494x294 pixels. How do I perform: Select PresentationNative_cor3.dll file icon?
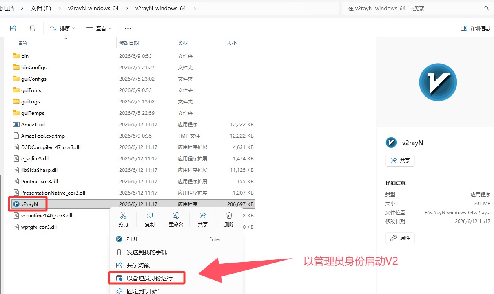(x=16, y=193)
